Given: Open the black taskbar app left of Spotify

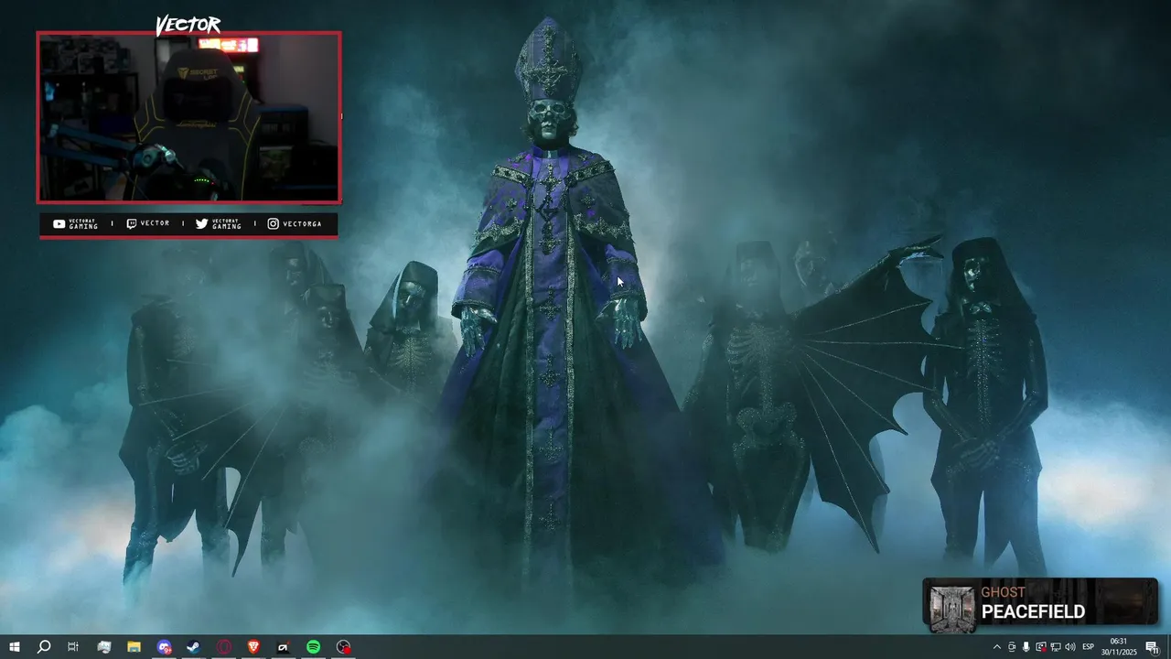Looking at the screenshot, I should 283,647.
